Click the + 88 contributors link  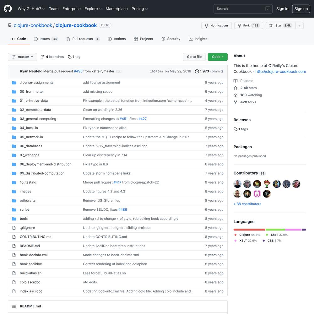click(x=247, y=204)
